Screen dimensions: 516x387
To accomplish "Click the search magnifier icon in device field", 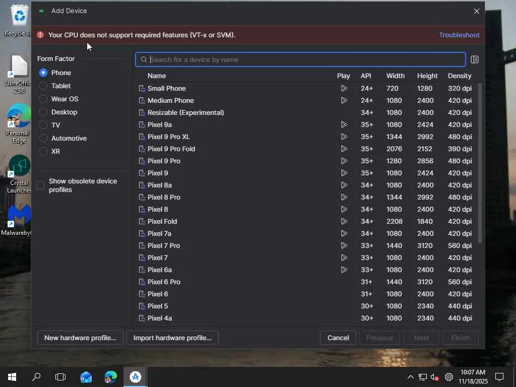I will click(144, 59).
